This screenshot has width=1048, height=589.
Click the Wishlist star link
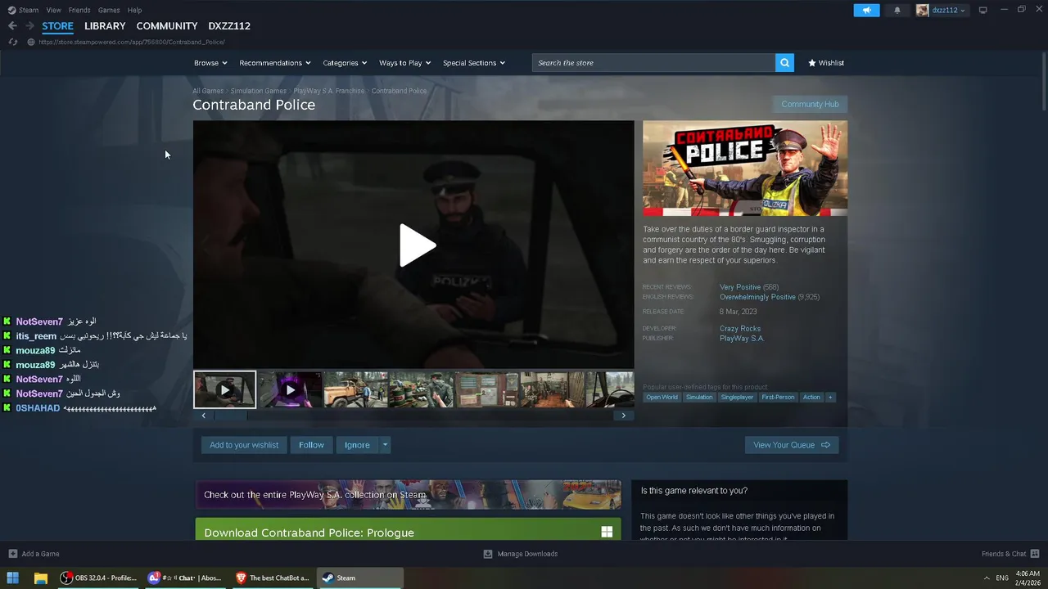pos(826,63)
